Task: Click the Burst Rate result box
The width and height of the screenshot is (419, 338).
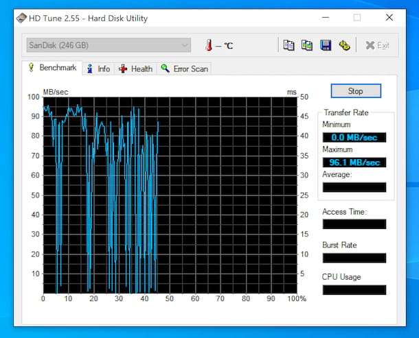Action: [354, 258]
